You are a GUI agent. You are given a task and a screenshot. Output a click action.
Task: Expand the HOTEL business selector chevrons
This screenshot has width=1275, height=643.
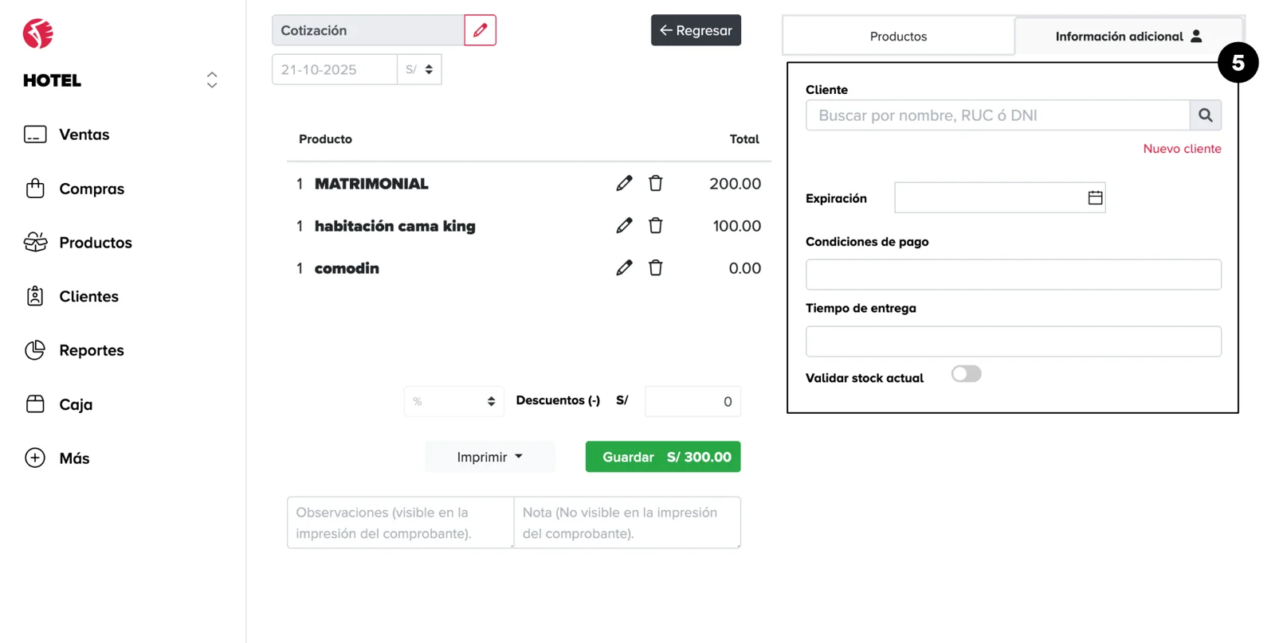coord(212,80)
